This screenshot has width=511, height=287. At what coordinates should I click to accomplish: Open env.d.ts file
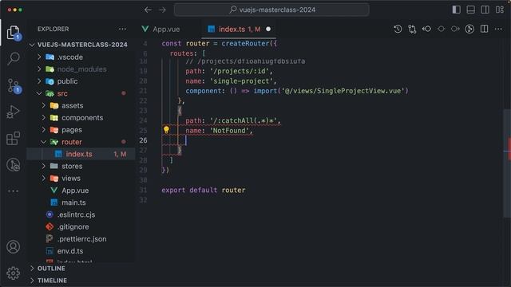point(81,251)
